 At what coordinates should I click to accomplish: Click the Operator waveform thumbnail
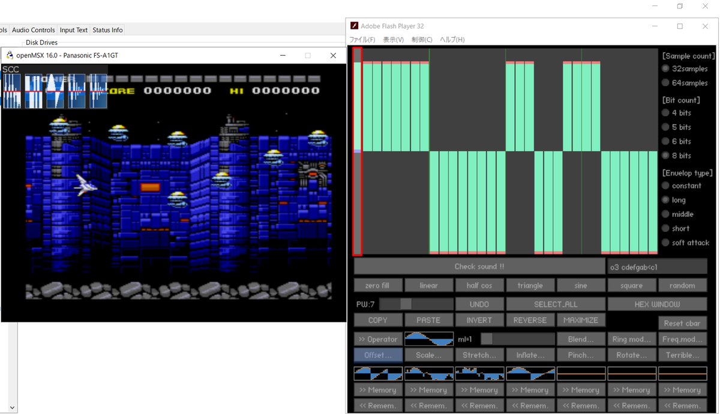coord(428,339)
